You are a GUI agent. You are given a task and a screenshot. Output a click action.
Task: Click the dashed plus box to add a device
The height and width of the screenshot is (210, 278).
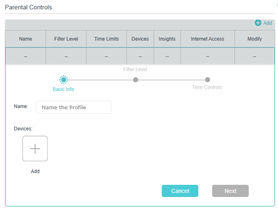point(35,149)
